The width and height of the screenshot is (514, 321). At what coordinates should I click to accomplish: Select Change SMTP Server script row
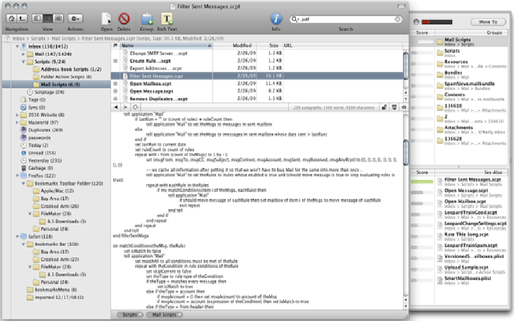256,53
